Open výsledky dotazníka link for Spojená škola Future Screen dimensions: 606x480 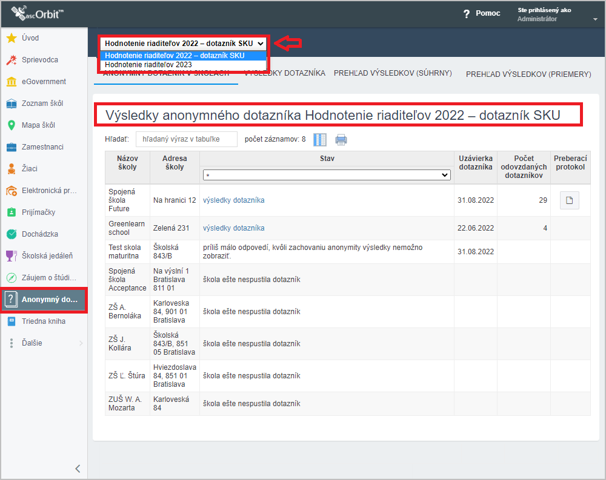pos(233,200)
